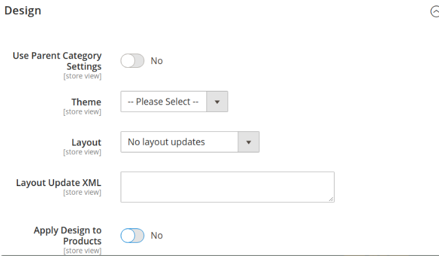Collapse the Design section using chevron icon
Screen dimensions: 439x257
(435, 12)
